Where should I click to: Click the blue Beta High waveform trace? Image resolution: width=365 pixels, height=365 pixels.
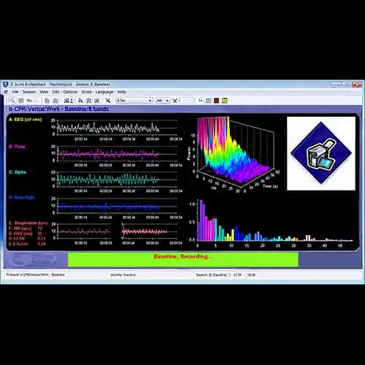point(108,207)
